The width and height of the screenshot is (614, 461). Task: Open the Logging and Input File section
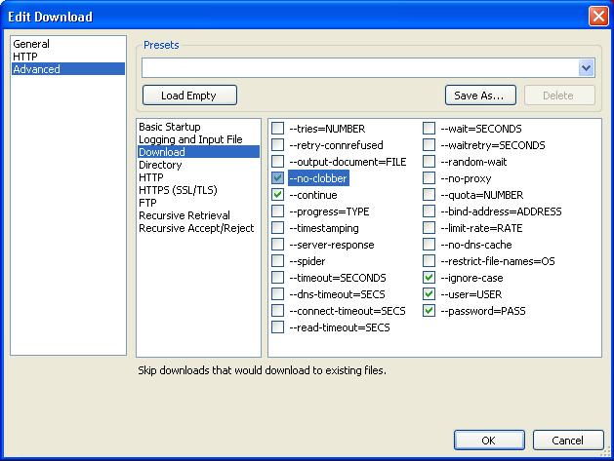point(190,139)
